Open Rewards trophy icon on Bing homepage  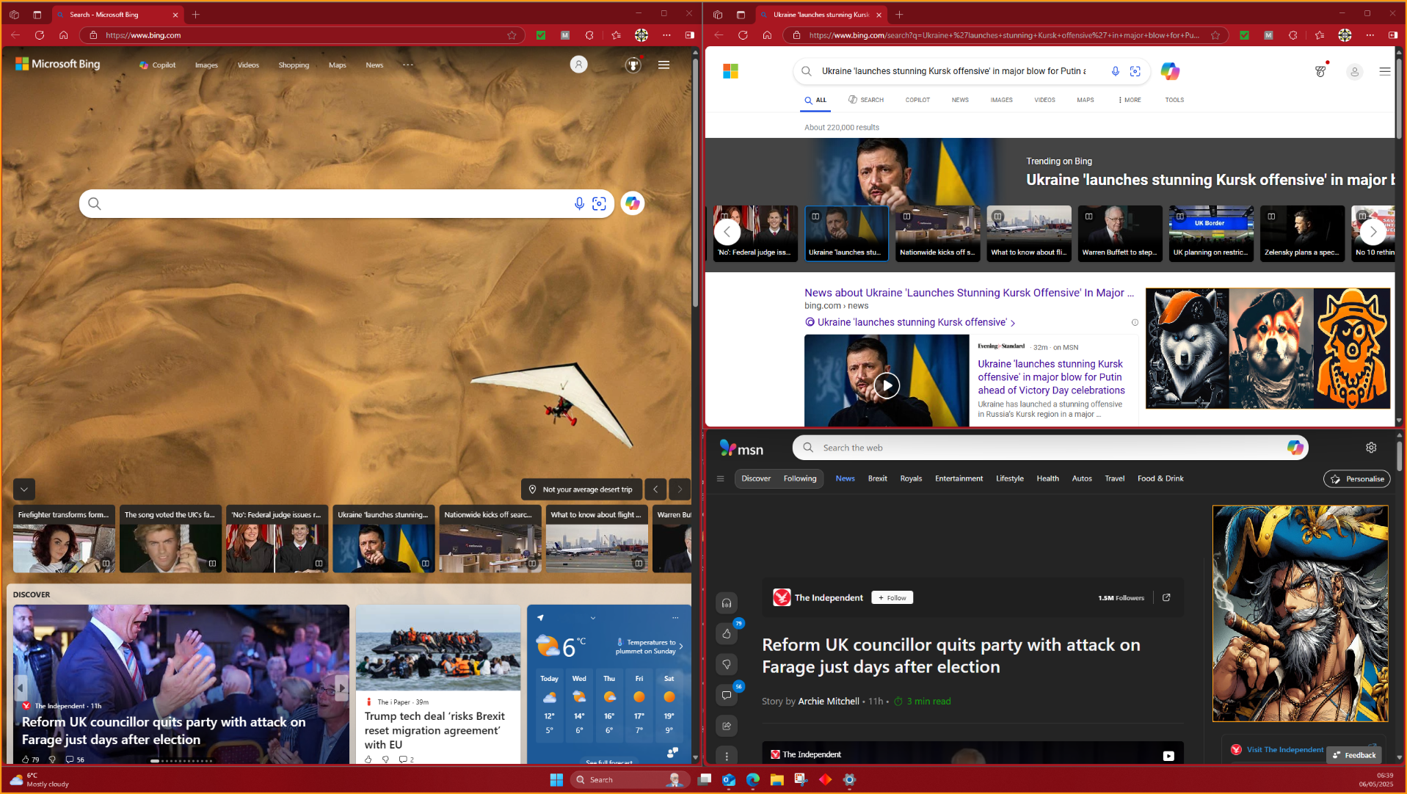pyautogui.click(x=633, y=65)
